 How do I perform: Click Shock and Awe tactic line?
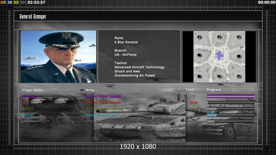pyautogui.click(x=127, y=71)
